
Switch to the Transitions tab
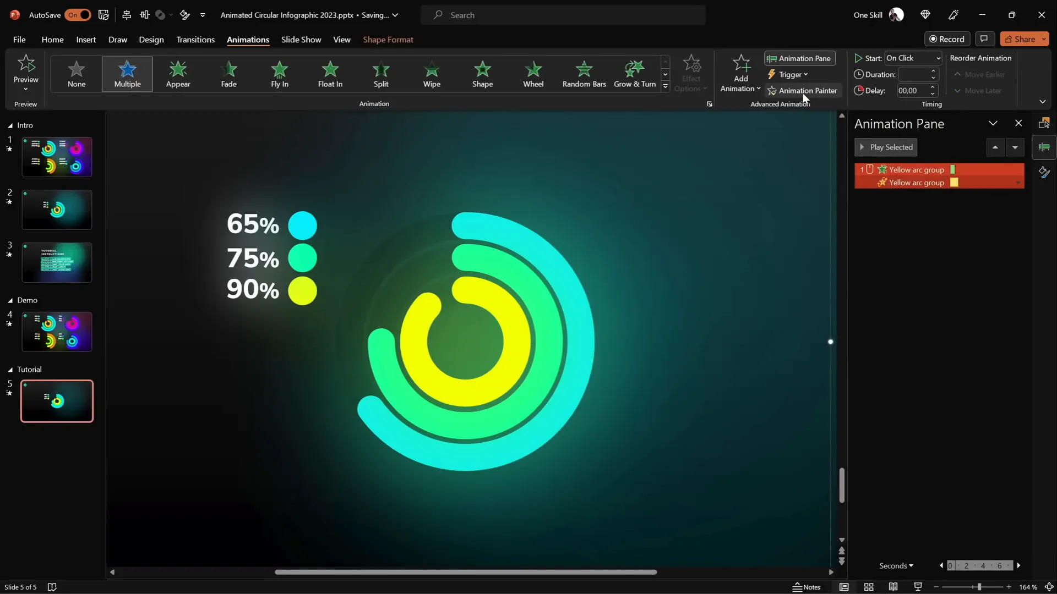tap(195, 40)
